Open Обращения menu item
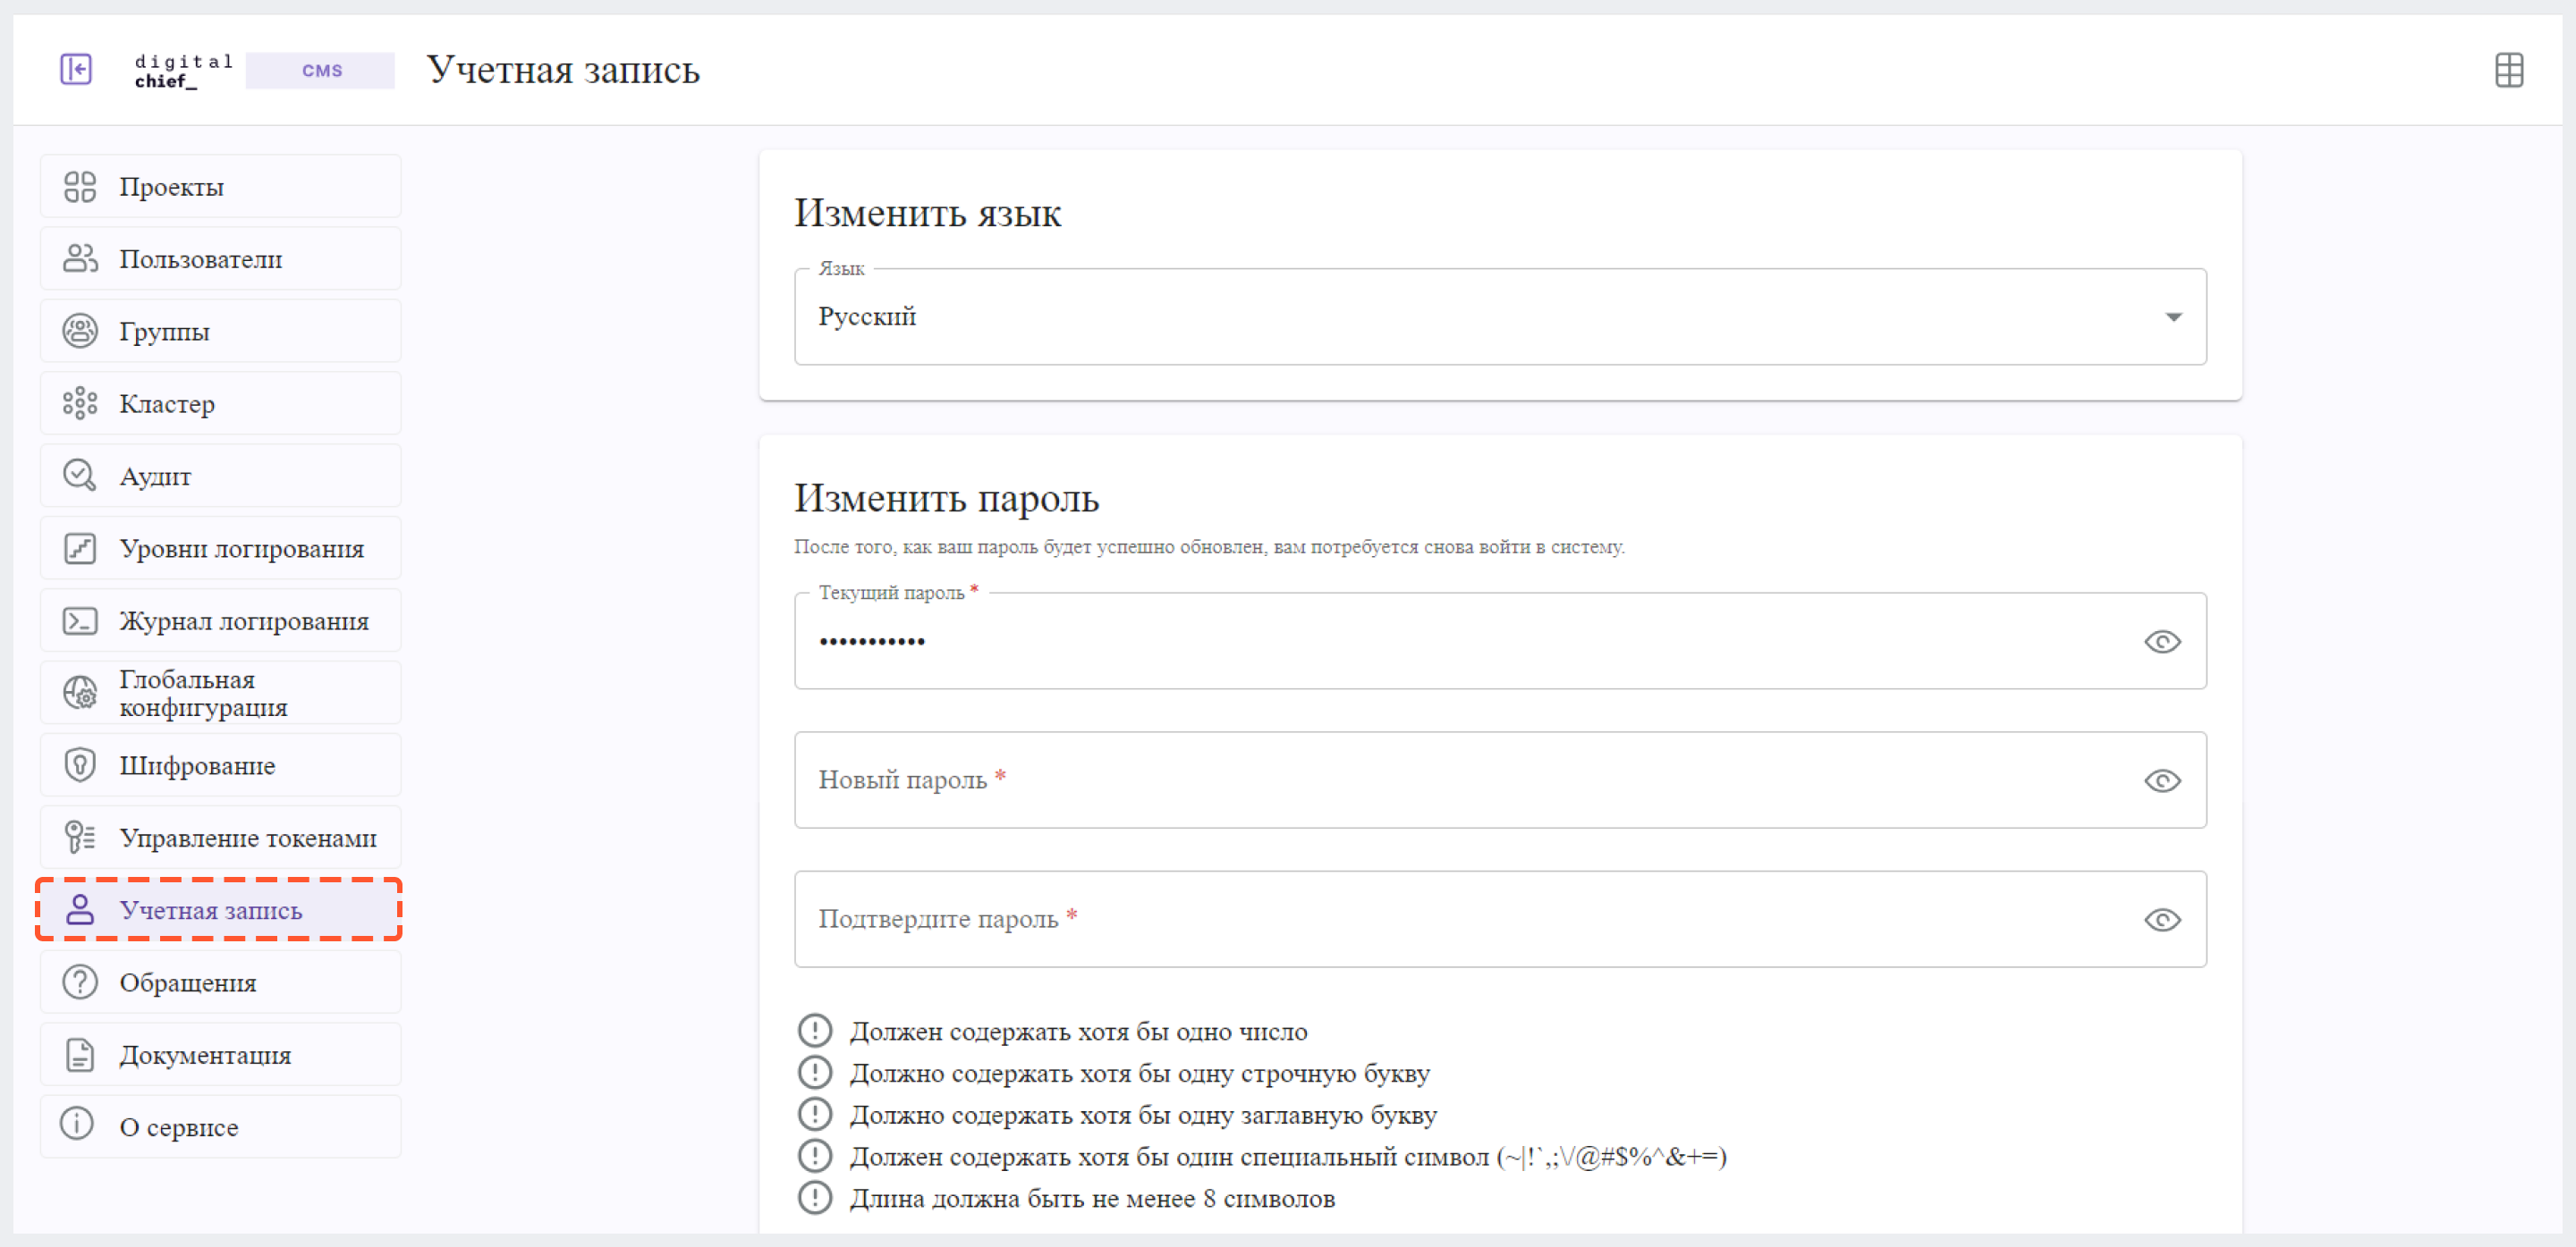The width and height of the screenshot is (2576, 1247). point(189,982)
